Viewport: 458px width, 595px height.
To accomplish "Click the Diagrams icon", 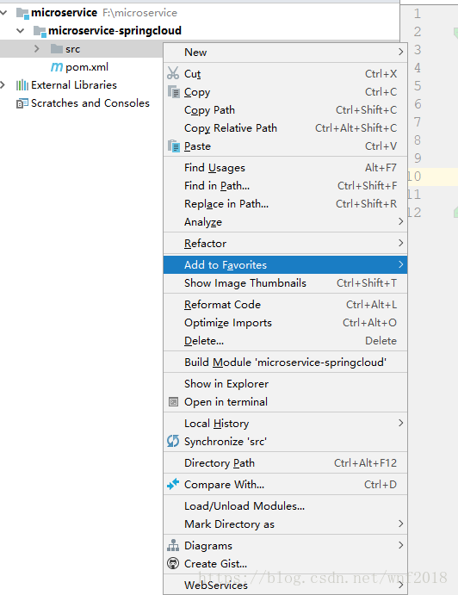I will click(173, 545).
